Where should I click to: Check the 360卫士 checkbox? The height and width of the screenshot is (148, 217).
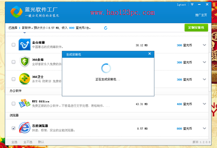click(x=13, y=79)
